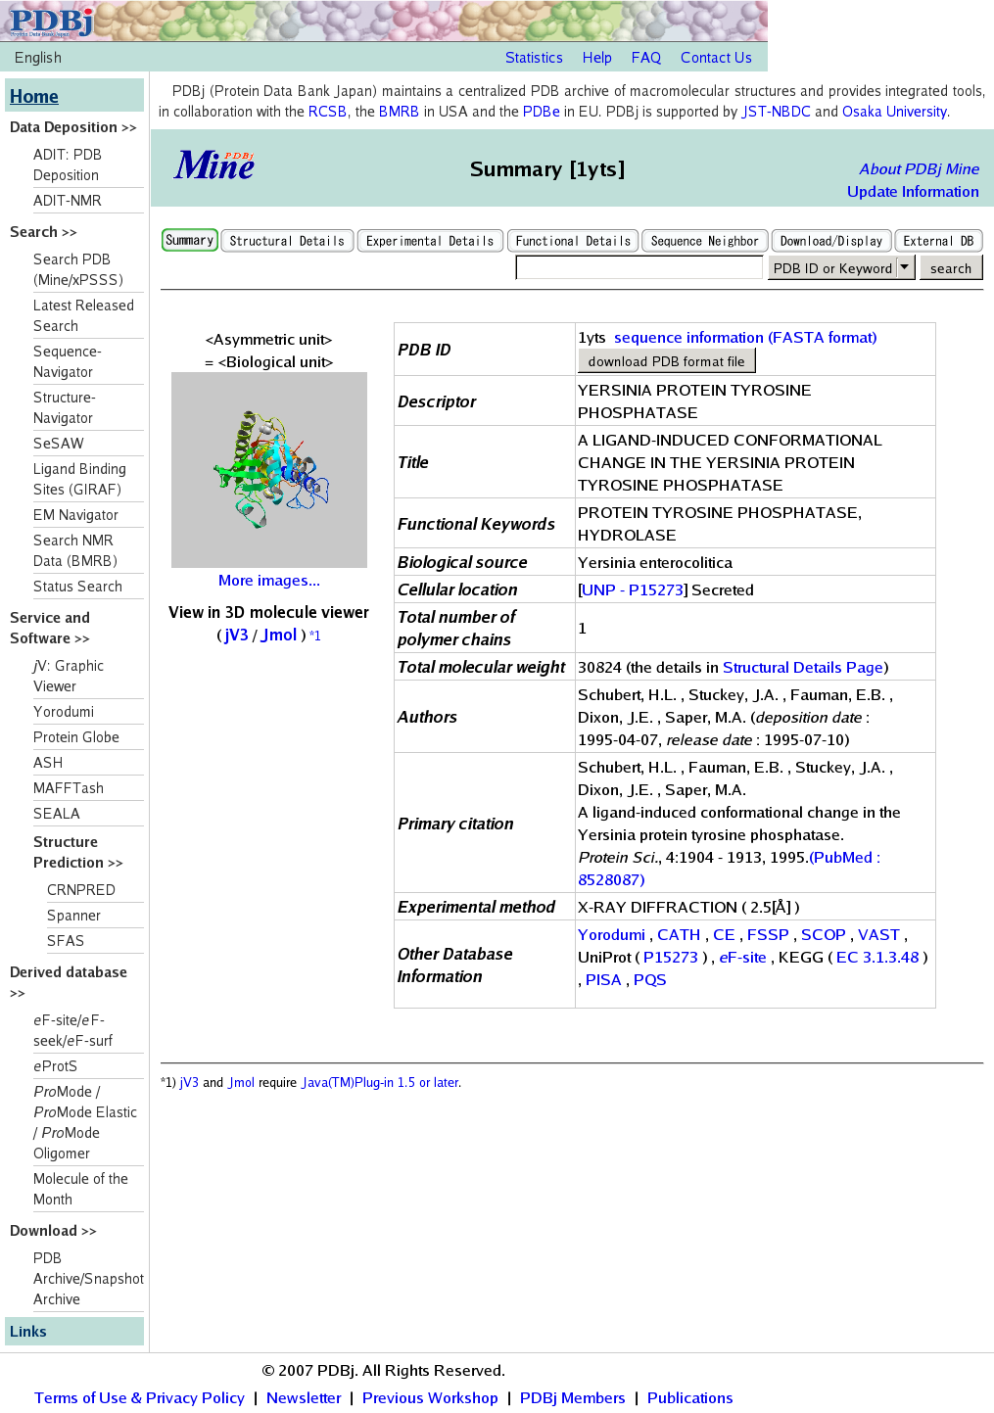994x1413 pixels.
Task: Open the SCOP database link
Action: 824,935
